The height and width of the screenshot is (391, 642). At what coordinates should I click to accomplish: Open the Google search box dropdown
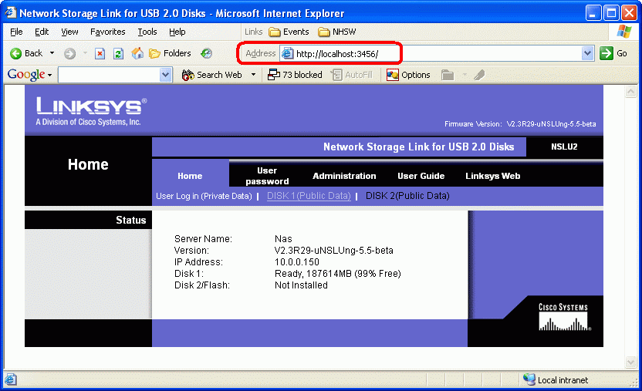tap(165, 75)
